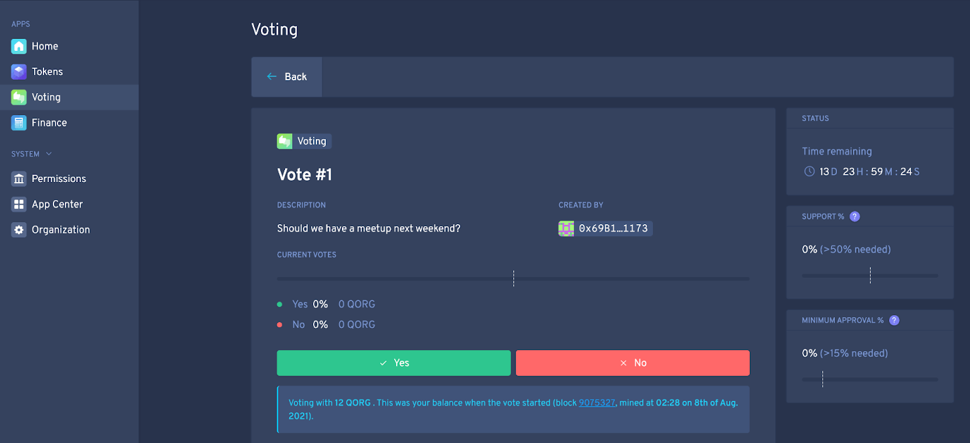Click the Support % help tooltip icon
This screenshot has height=443, width=970.
pos(855,215)
